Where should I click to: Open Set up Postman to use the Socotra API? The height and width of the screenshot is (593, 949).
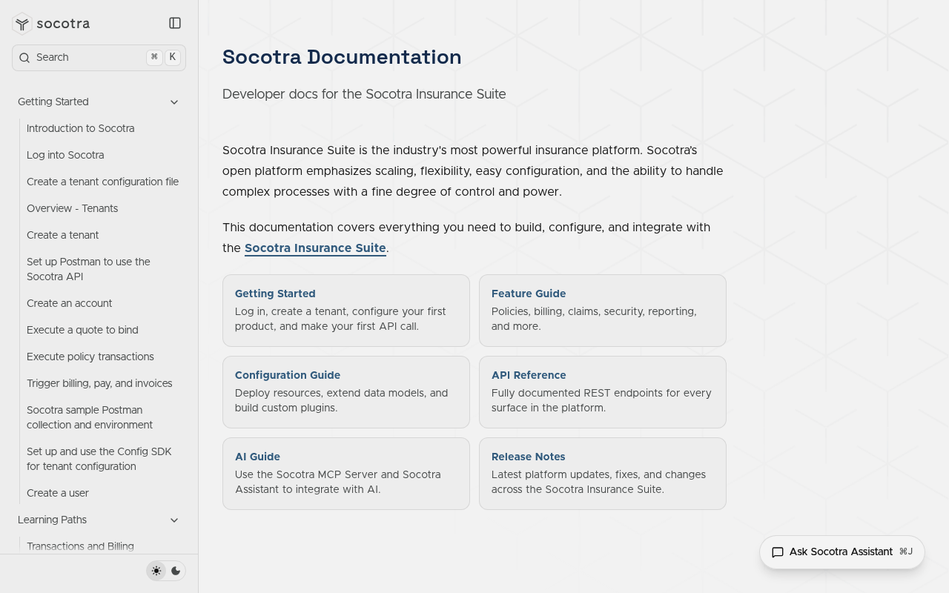point(88,269)
